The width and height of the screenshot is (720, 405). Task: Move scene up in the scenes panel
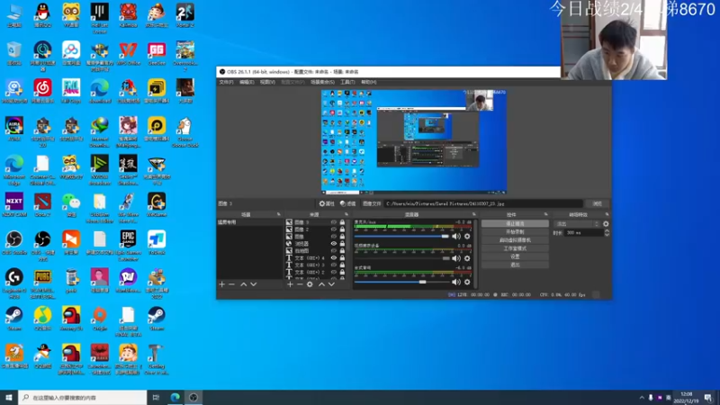(x=243, y=284)
